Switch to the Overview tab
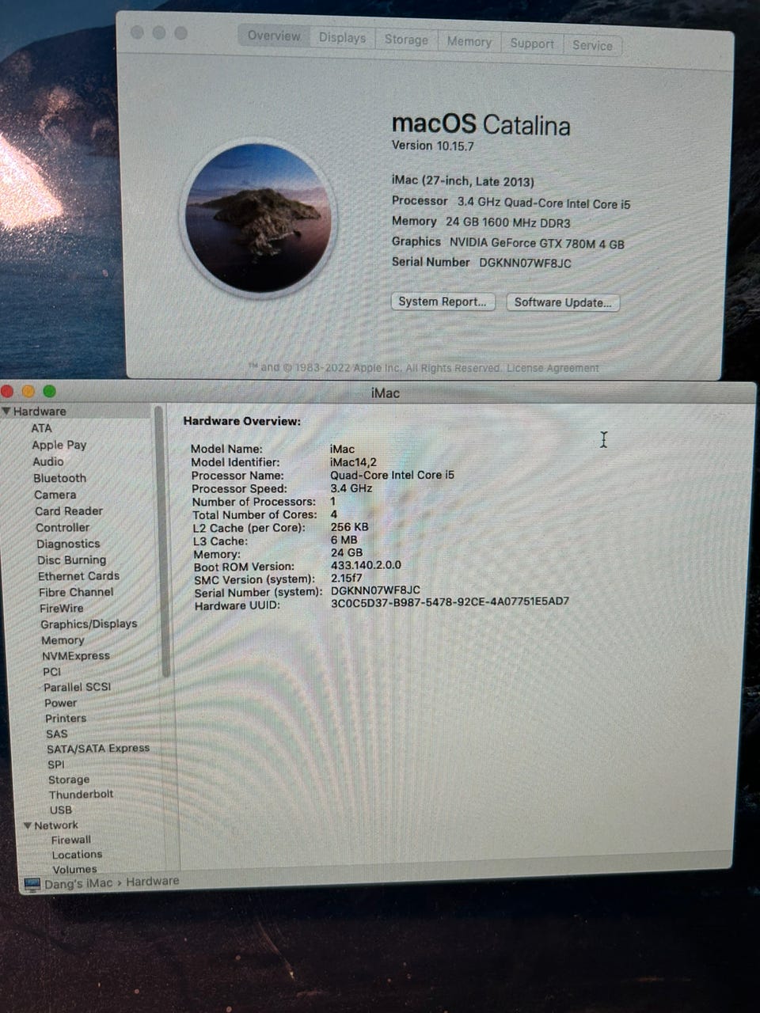The width and height of the screenshot is (760, 1013). coord(274,36)
